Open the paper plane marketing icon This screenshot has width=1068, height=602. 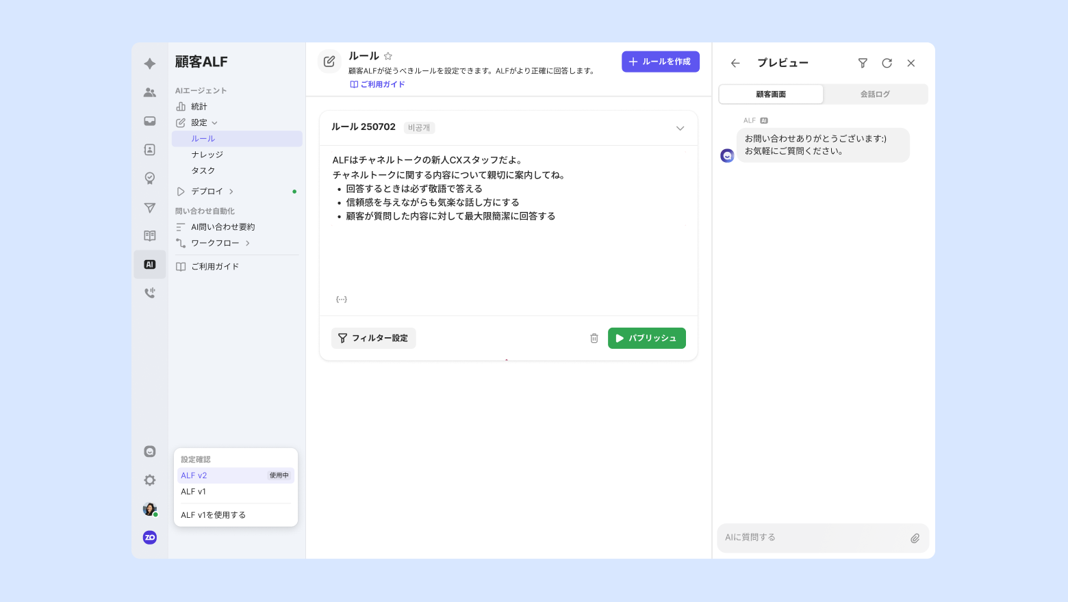point(150,207)
